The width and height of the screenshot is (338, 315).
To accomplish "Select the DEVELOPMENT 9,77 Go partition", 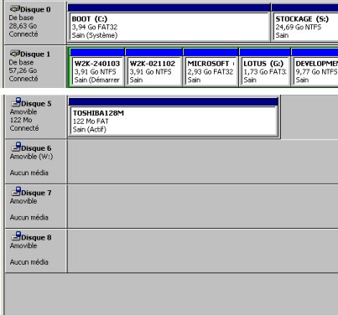I will [x=315, y=71].
